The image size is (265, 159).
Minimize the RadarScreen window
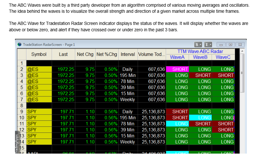tap(221, 45)
